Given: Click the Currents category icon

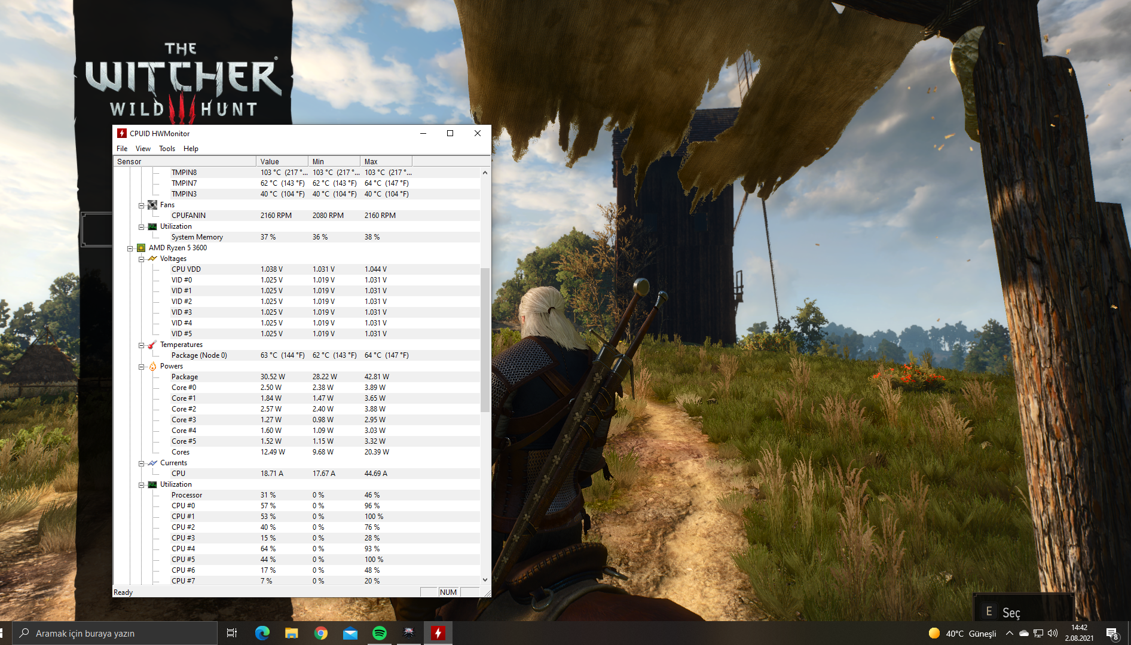Looking at the screenshot, I should (152, 463).
